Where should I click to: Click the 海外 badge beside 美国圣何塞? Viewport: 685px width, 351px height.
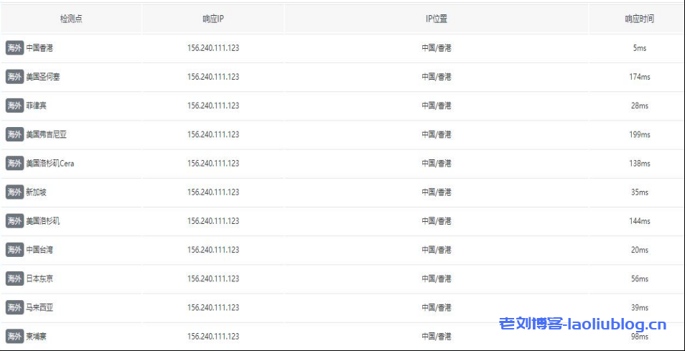(x=14, y=77)
